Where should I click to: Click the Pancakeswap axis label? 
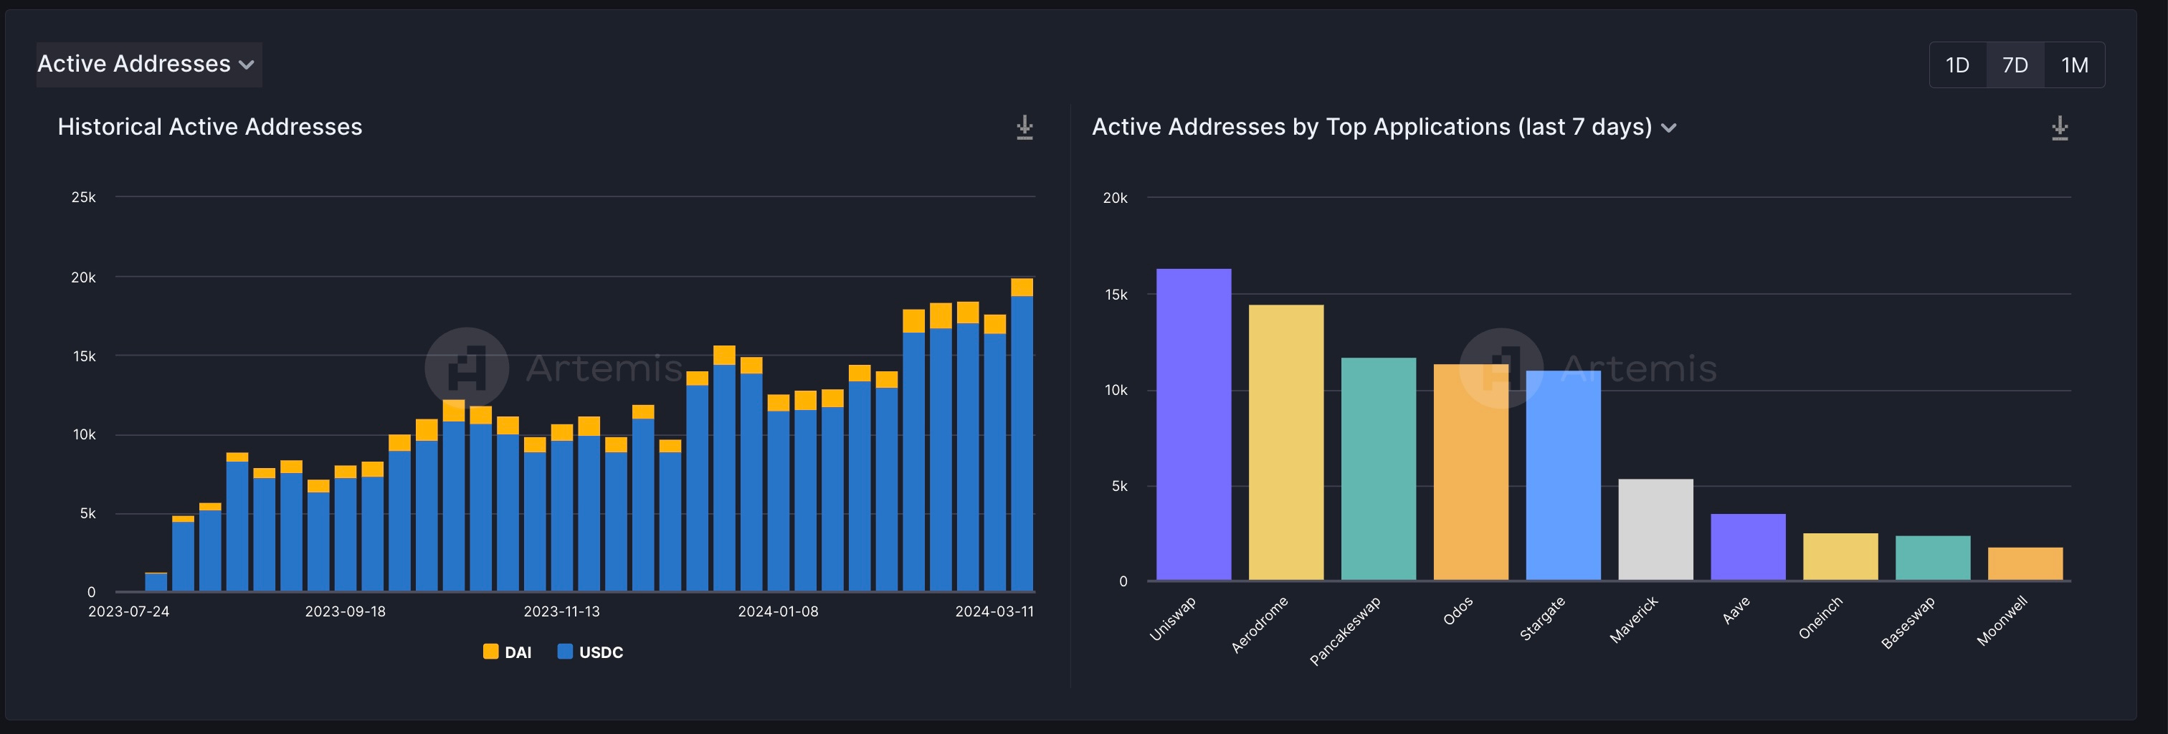1345,631
